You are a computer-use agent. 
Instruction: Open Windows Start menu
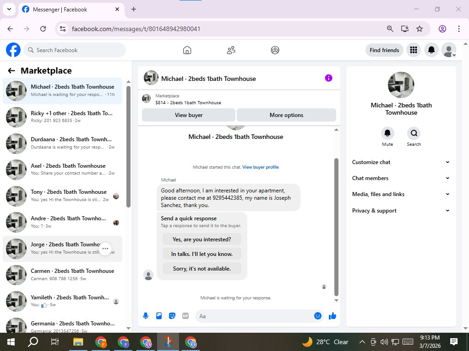click(11, 342)
